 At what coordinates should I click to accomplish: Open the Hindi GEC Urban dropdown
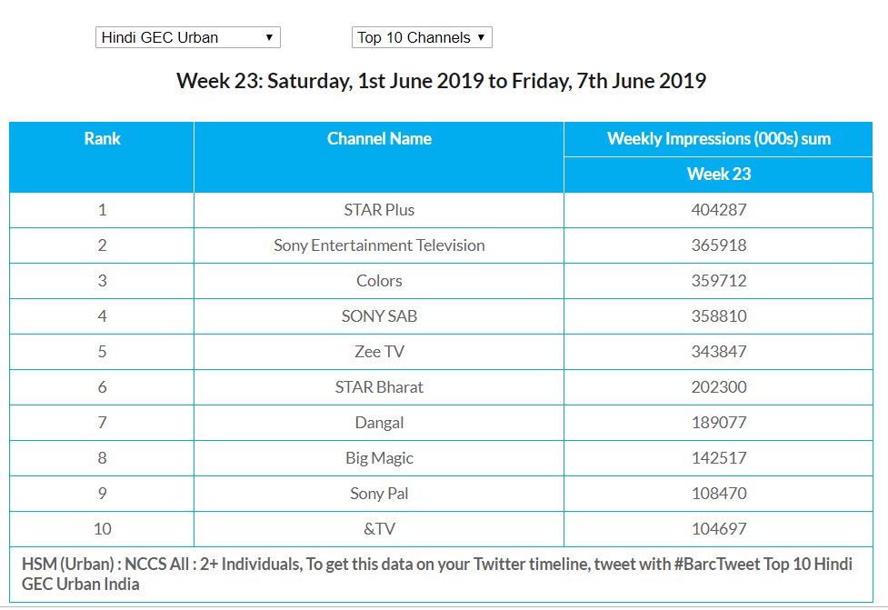[x=187, y=37]
